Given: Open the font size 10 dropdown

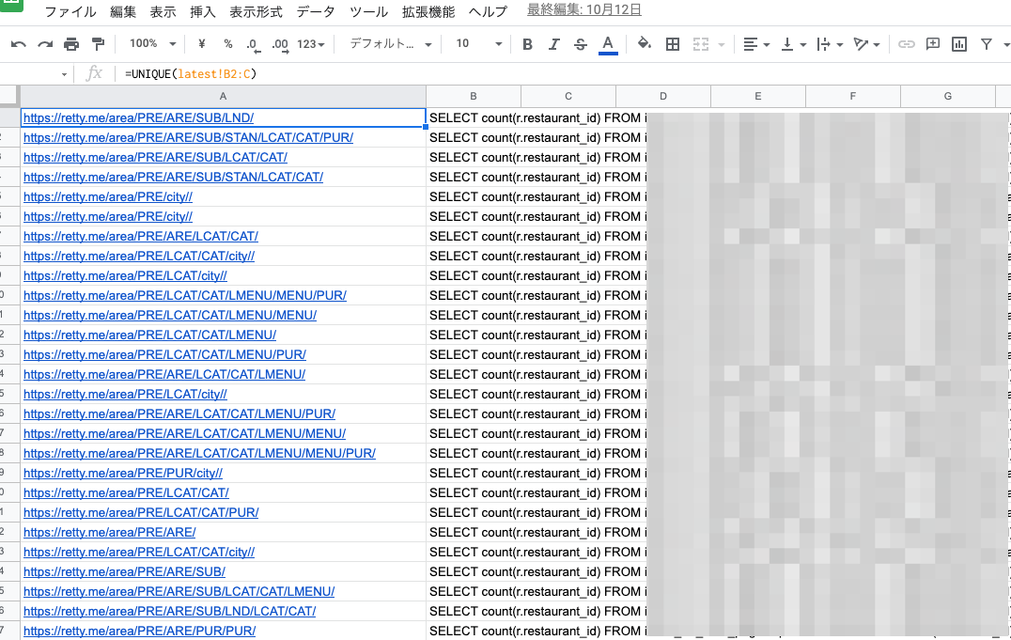Looking at the screenshot, I should (x=478, y=44).
